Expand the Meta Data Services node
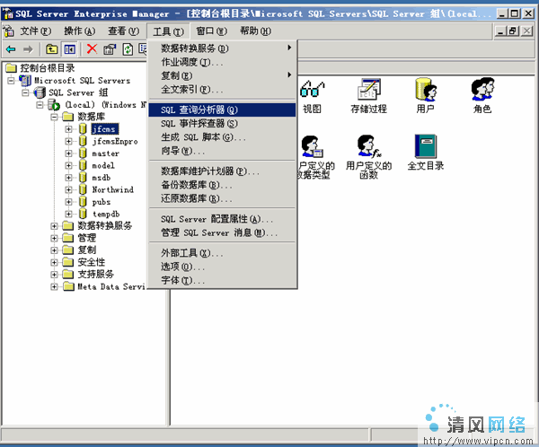The image size is (539, 447). [54, 286]
